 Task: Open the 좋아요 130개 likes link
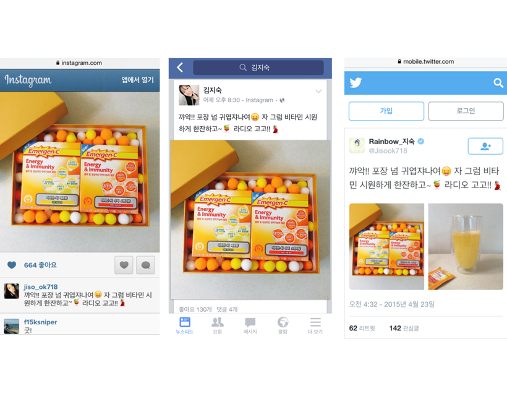(195, 309)
